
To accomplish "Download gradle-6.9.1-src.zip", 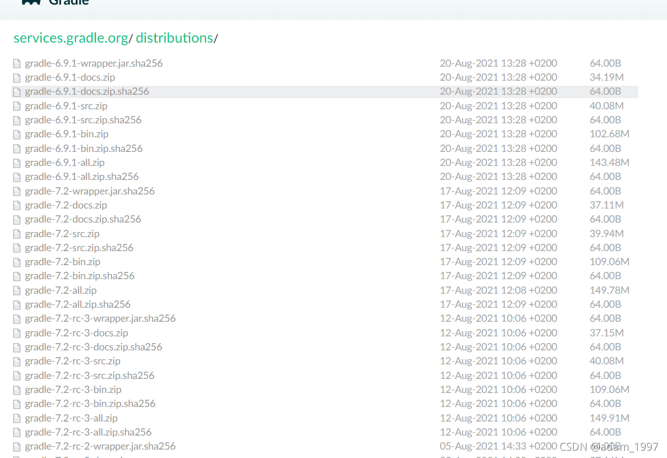I will pos(66,106).
